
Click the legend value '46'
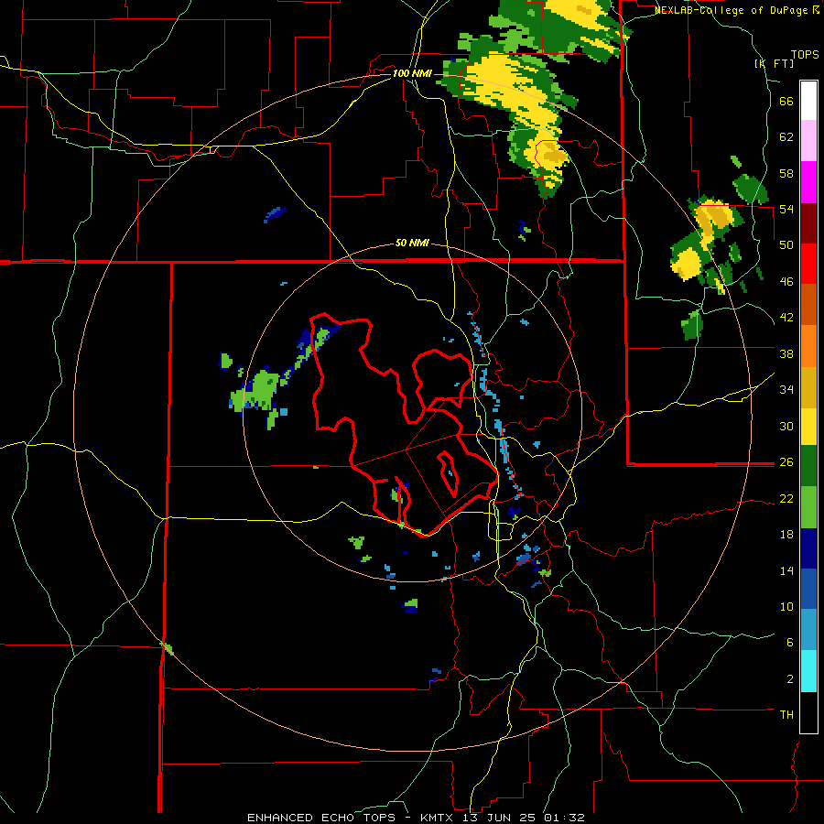tap(786, 281)
